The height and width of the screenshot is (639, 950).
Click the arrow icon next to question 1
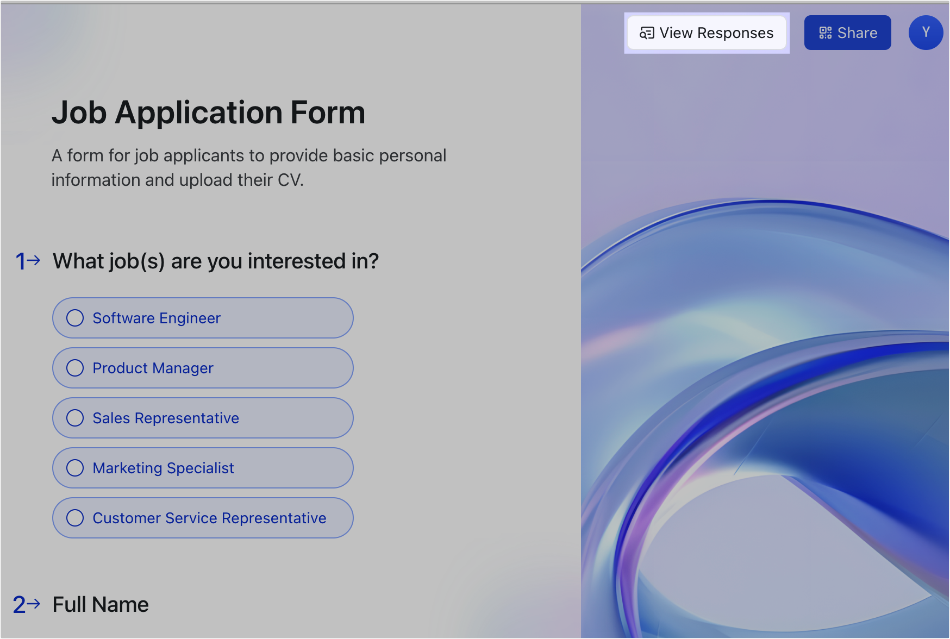(x=35, y=261)
